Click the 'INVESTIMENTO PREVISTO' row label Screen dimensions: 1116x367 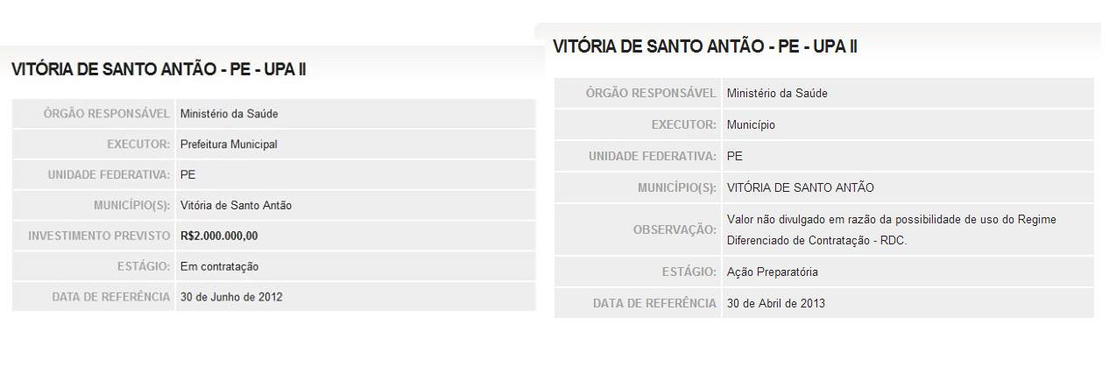99,236
